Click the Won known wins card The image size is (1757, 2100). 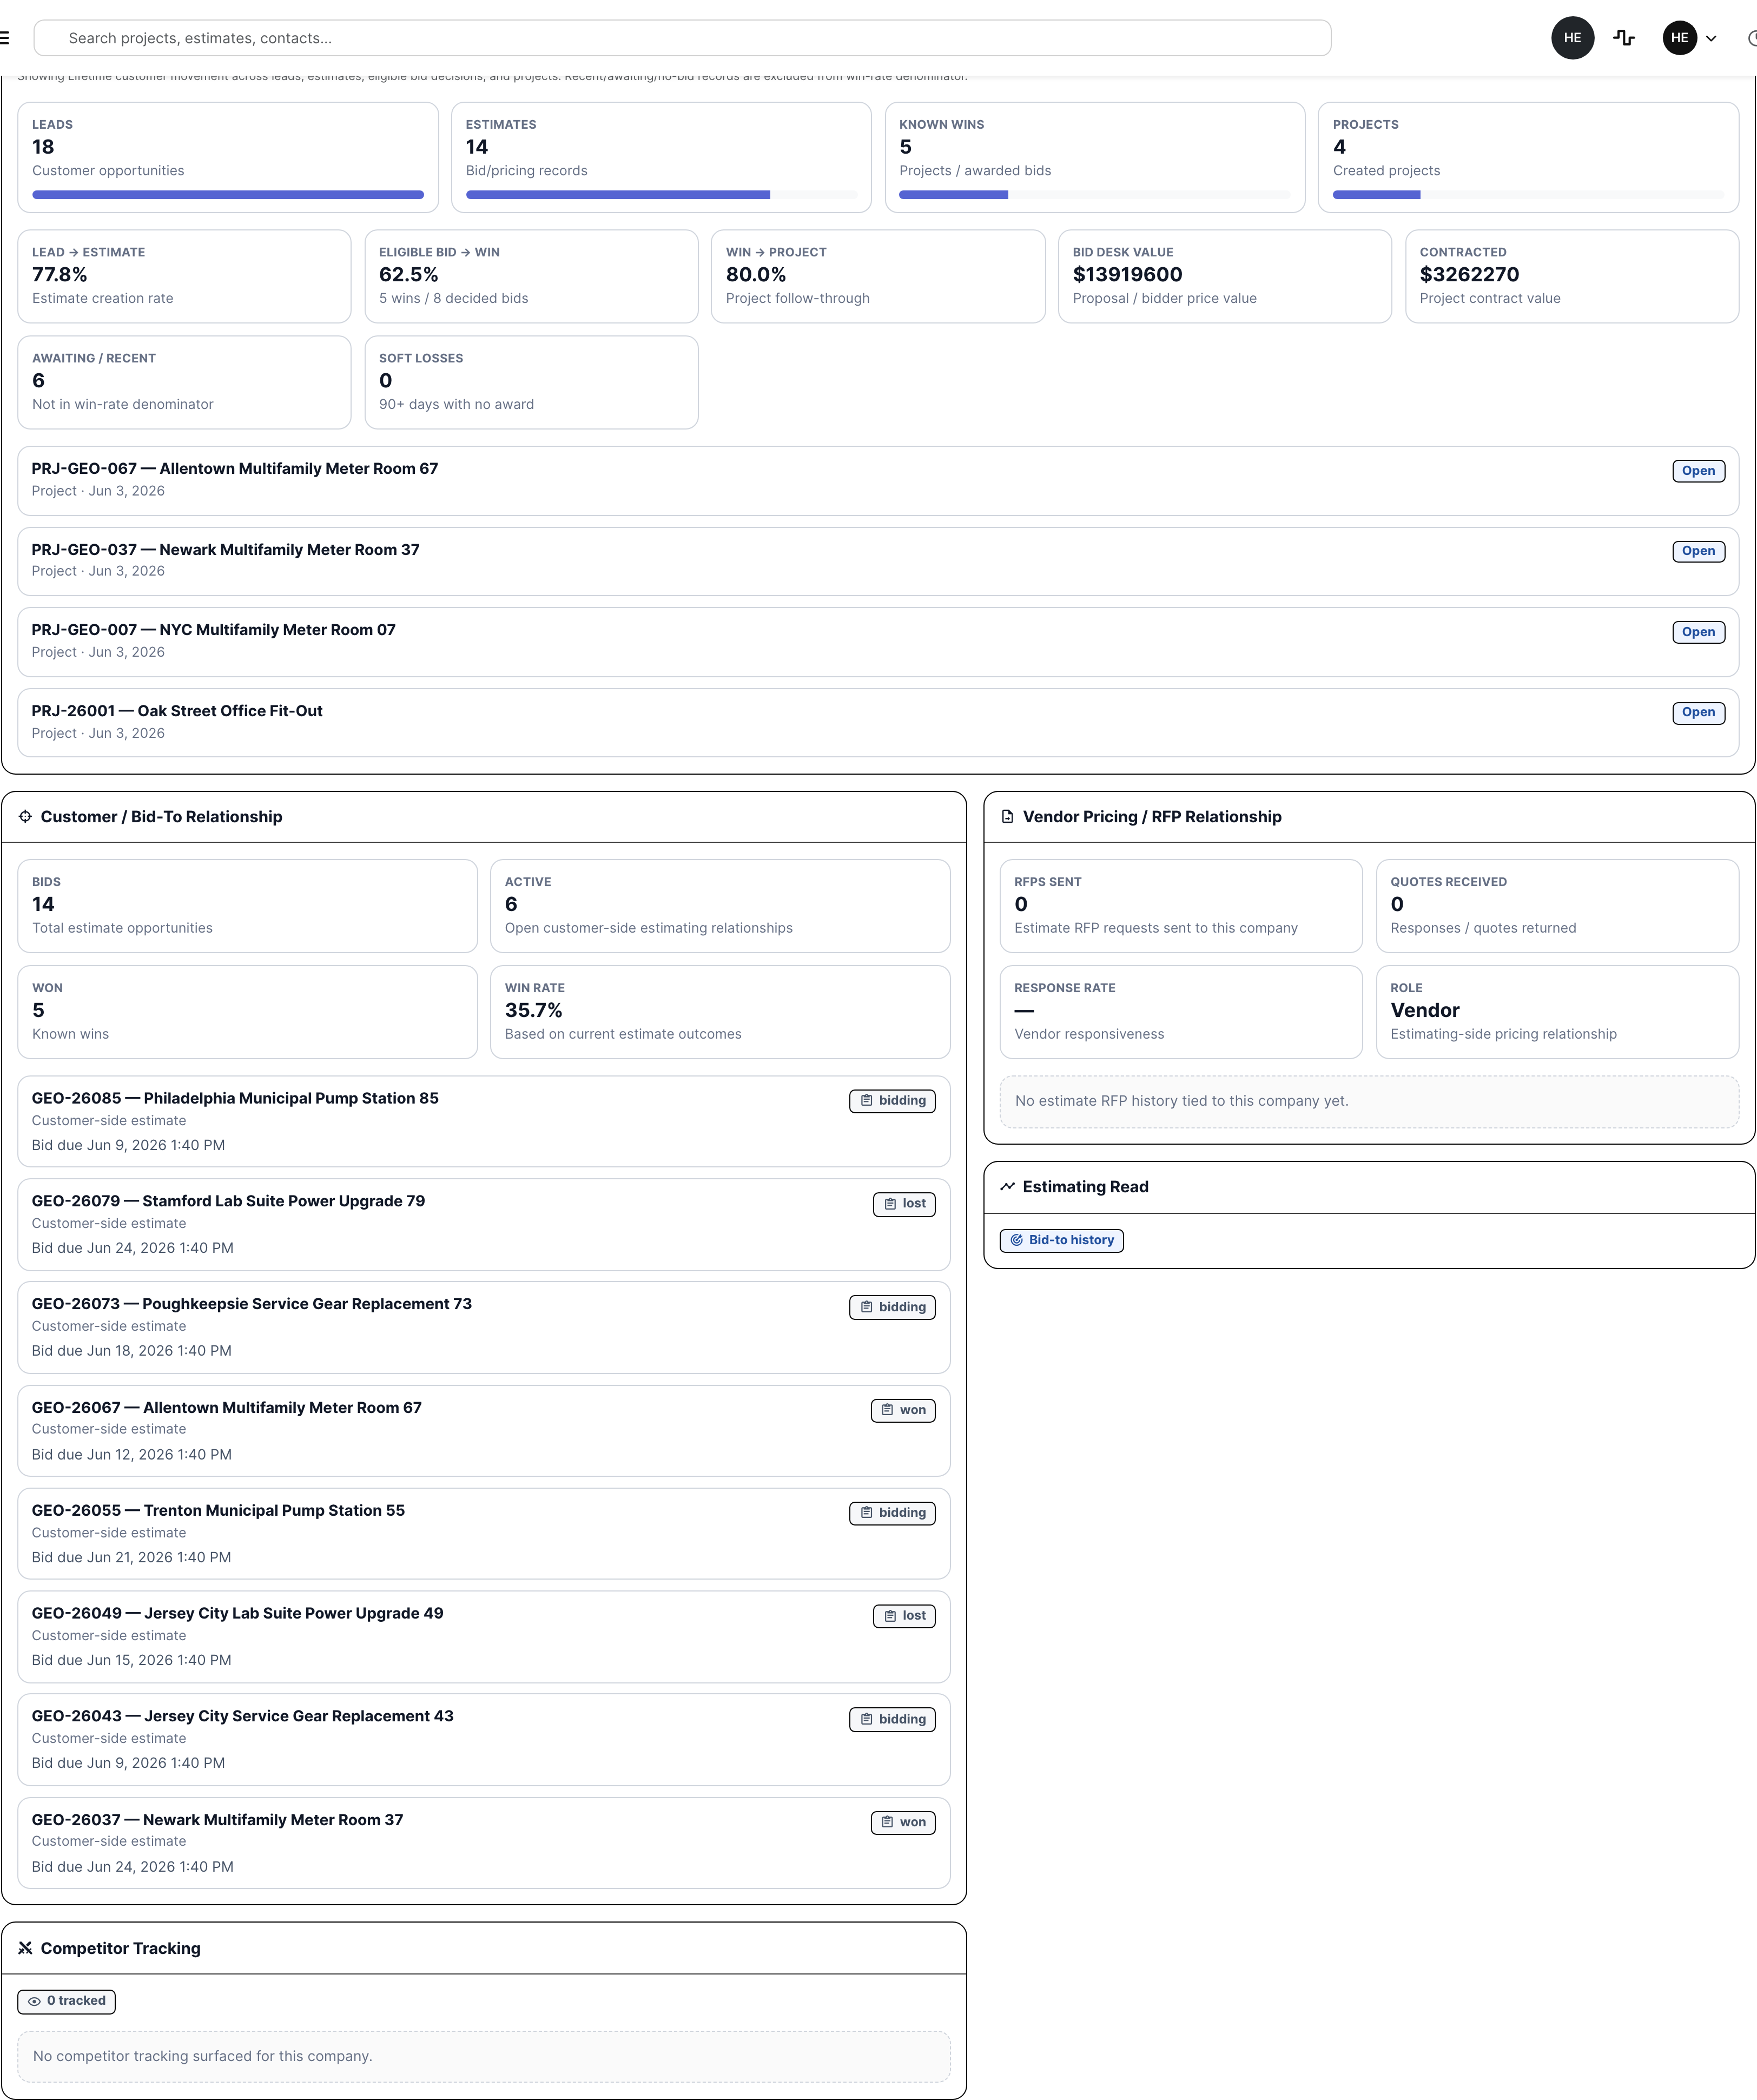(247, 1012)
